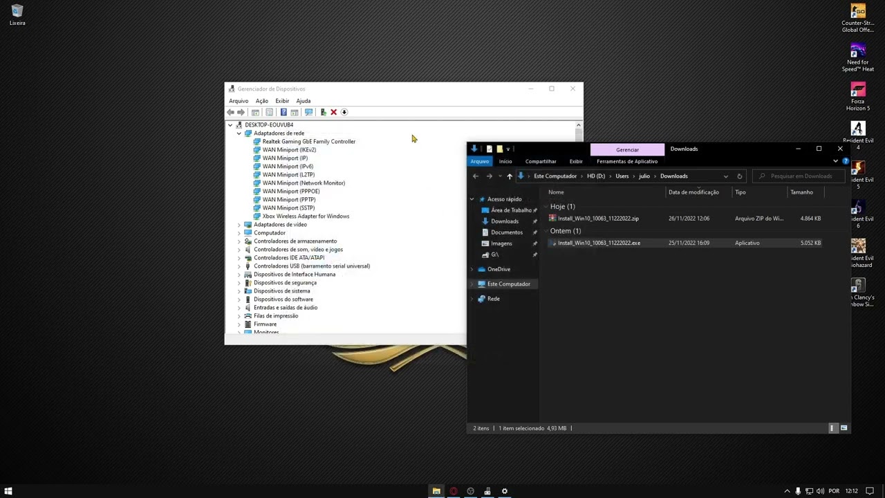Screen dimensions: 885x498
Task: Click the refresh button in Explorer address bar
Action: [x=739, y=176]
